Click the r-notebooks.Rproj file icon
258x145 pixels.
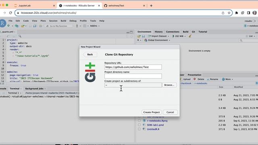tap(144, 120)
